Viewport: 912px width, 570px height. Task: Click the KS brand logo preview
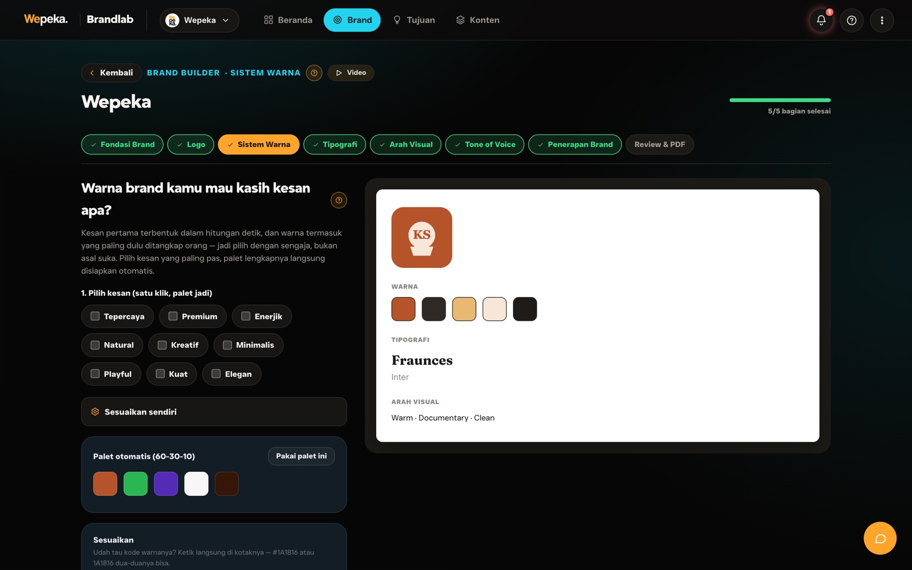point(422,237)
